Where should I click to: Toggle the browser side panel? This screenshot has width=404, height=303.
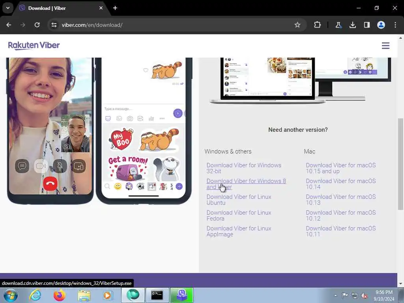click(x=367, y=25)
